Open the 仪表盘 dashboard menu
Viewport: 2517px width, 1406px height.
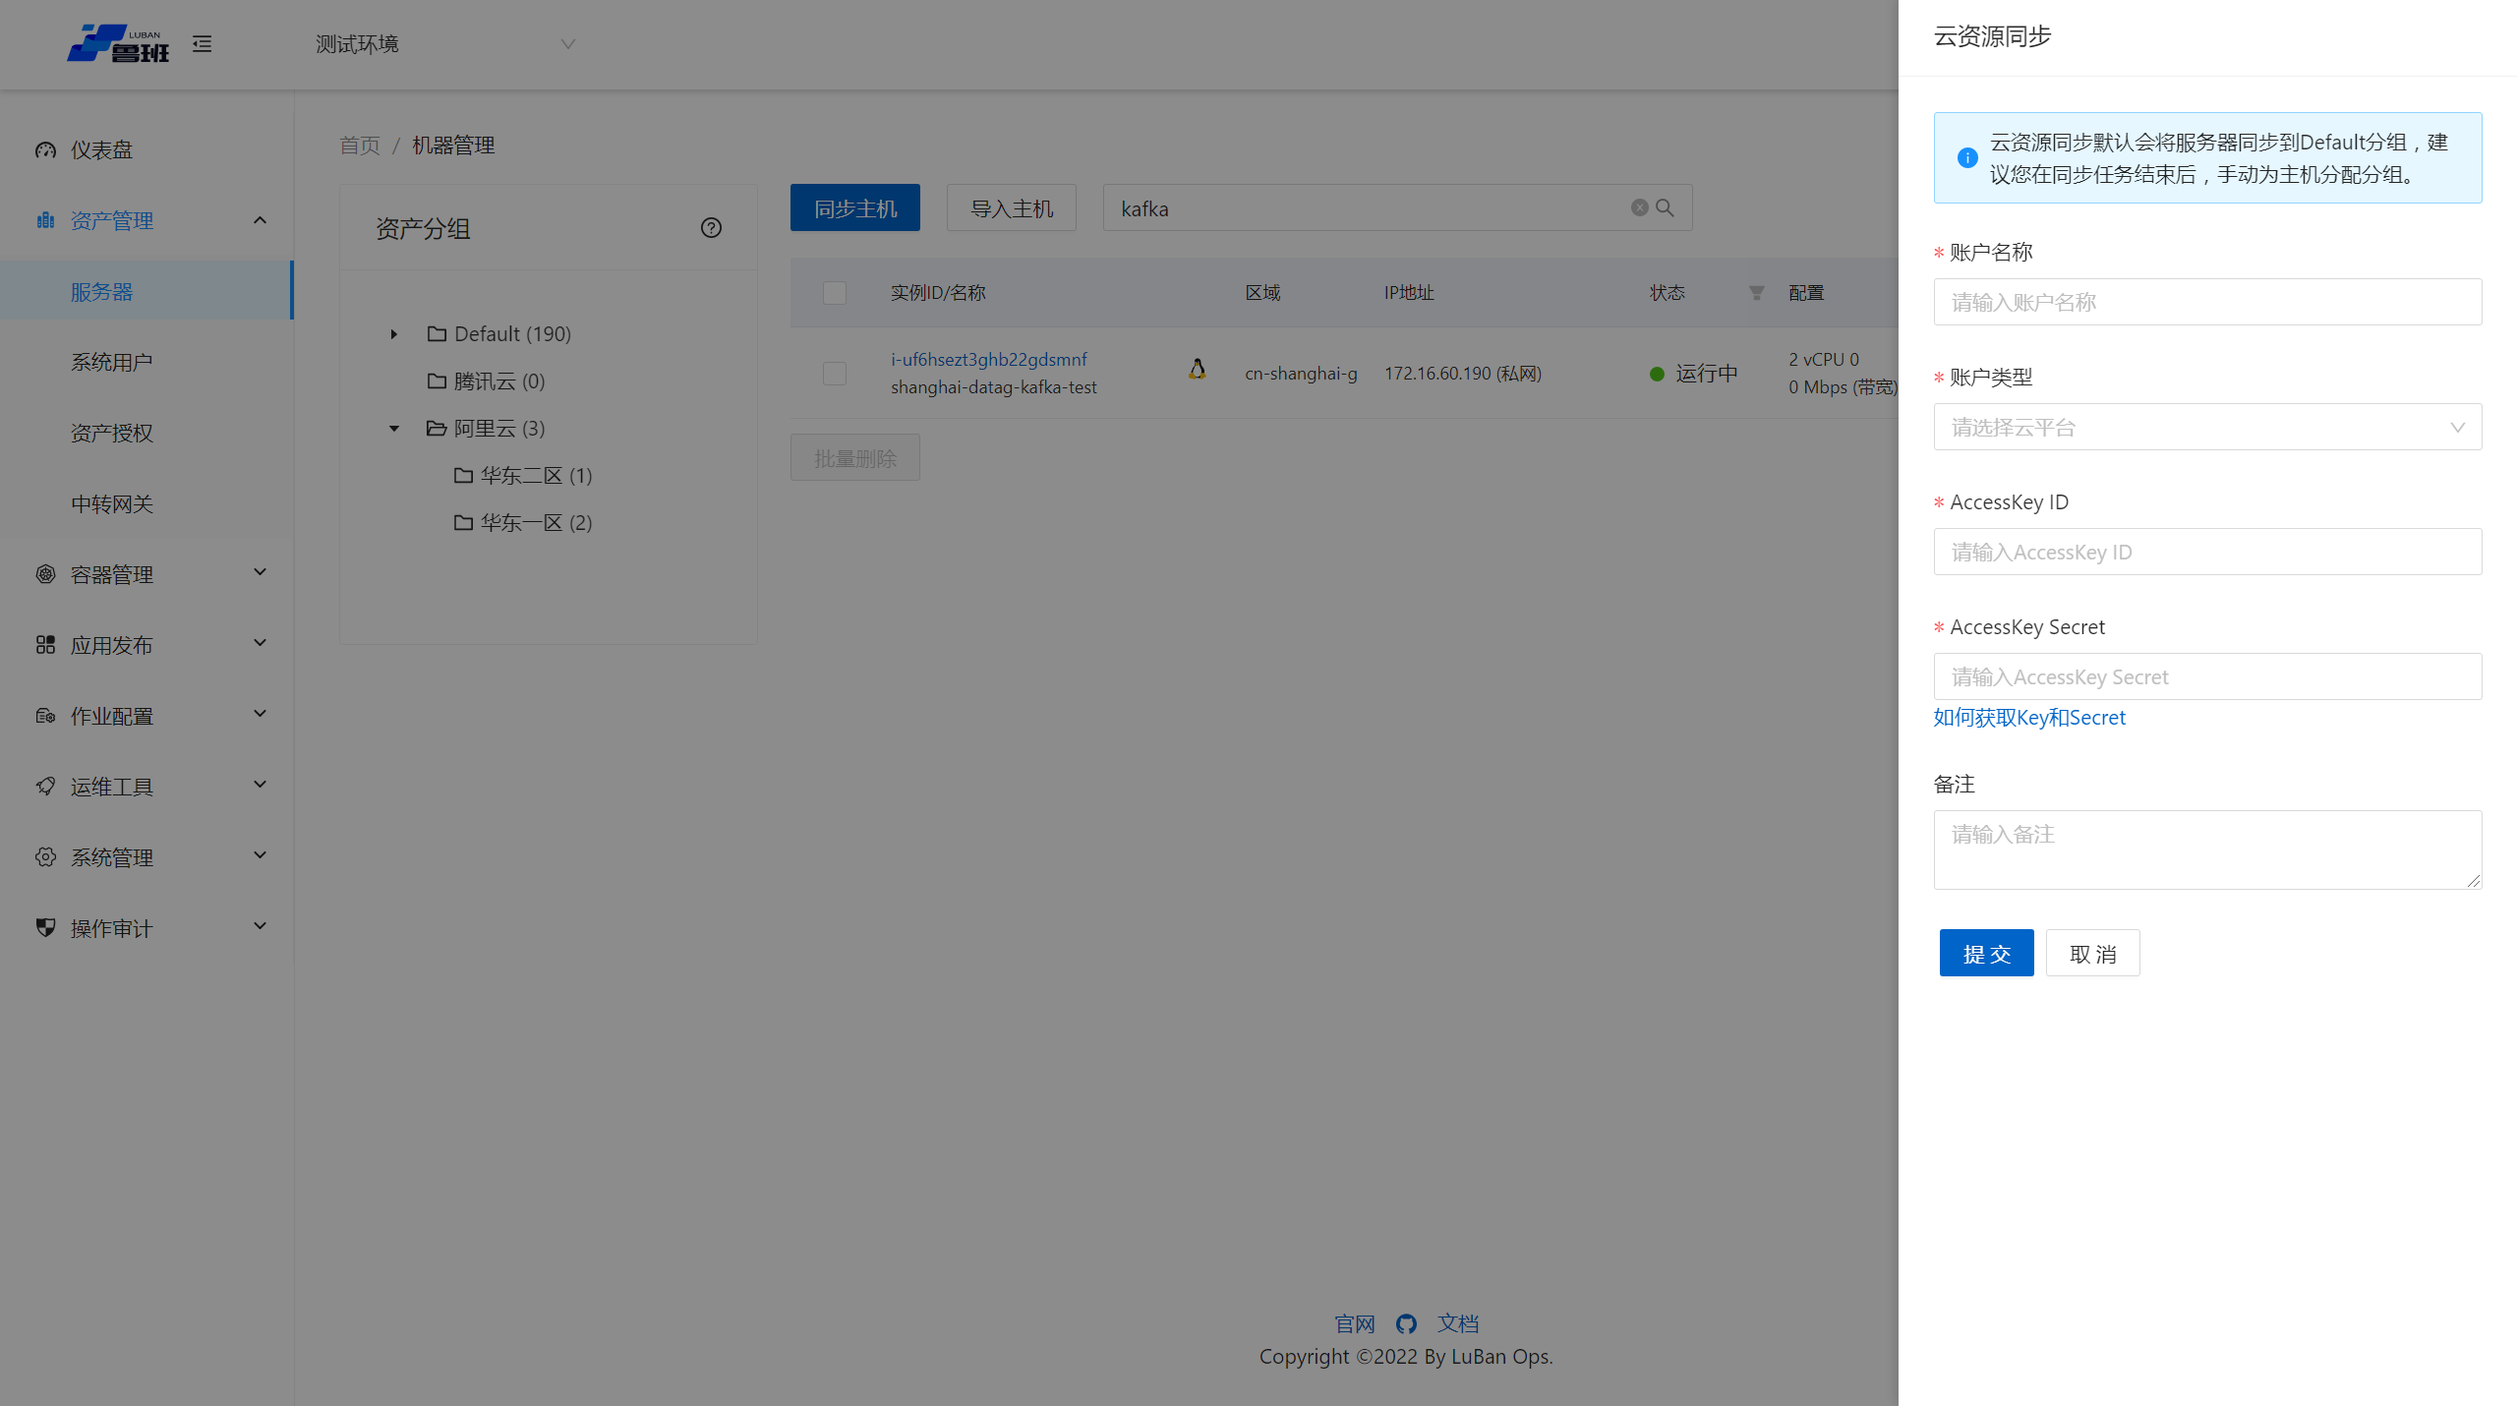click(x=147, y=149)
